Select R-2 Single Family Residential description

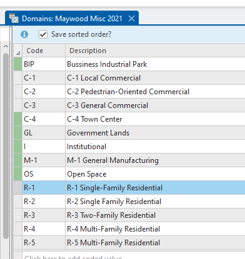(x=155, y=202)
